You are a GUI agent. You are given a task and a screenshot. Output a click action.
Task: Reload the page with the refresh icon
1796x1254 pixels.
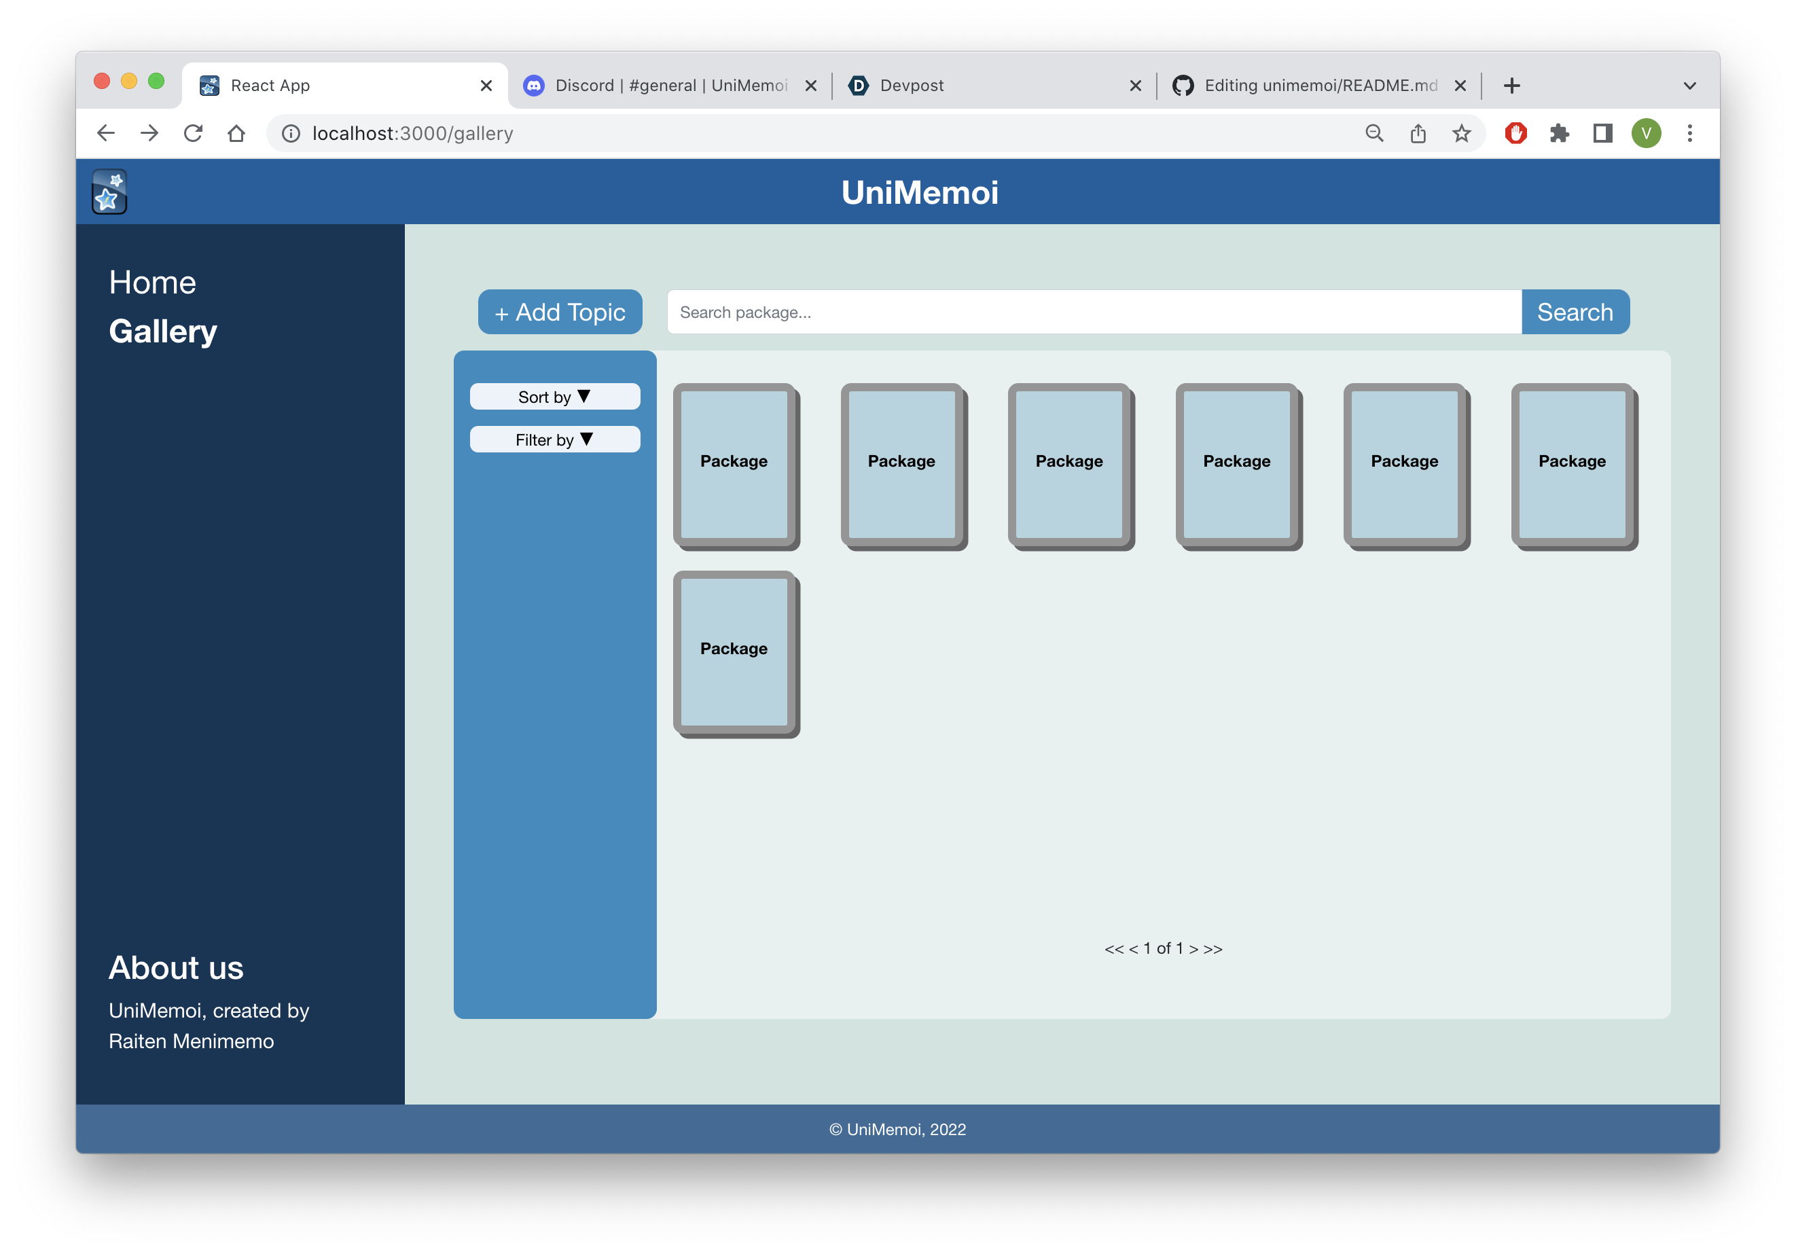(x=193, y=133)
